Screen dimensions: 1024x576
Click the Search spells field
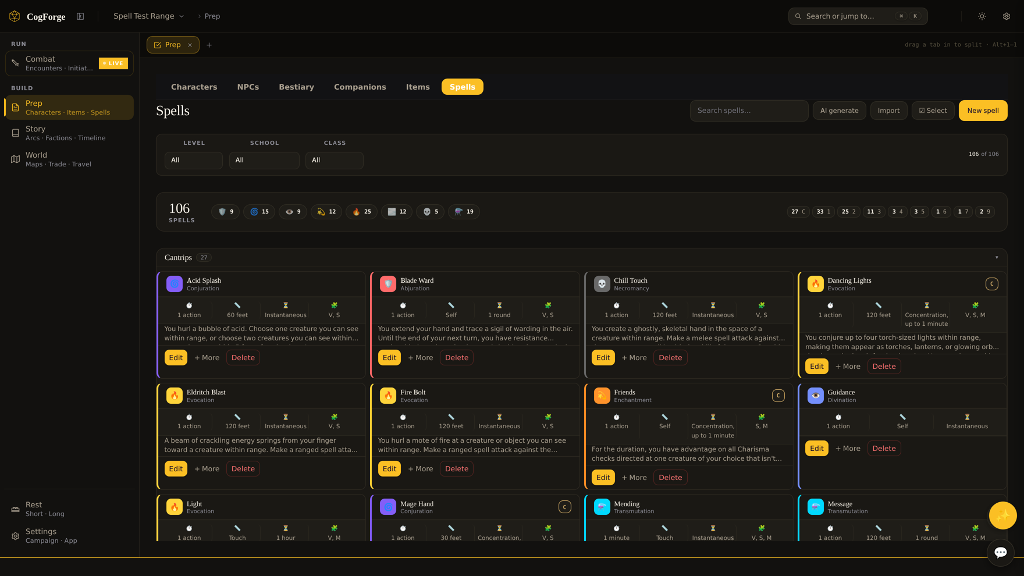(749, 111)
